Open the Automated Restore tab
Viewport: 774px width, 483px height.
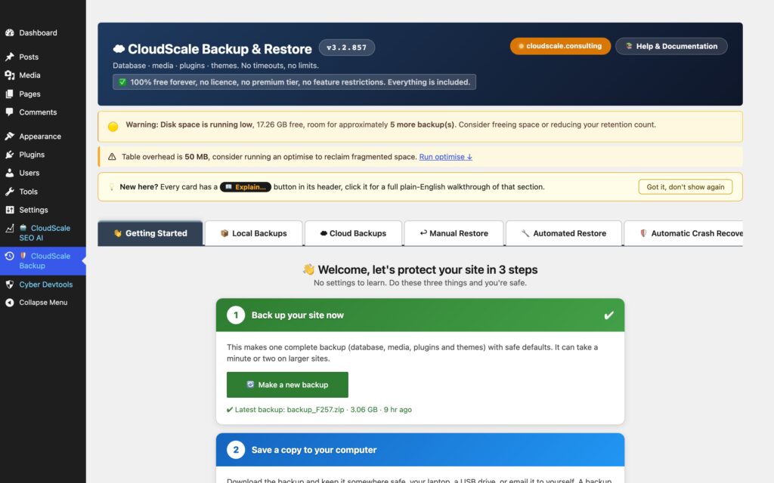tap(564, 233)
